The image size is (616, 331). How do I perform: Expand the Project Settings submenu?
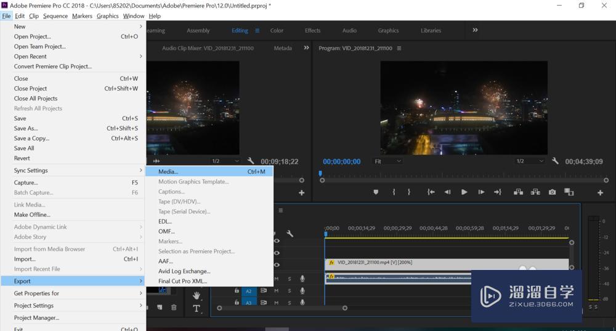point(73,306)
